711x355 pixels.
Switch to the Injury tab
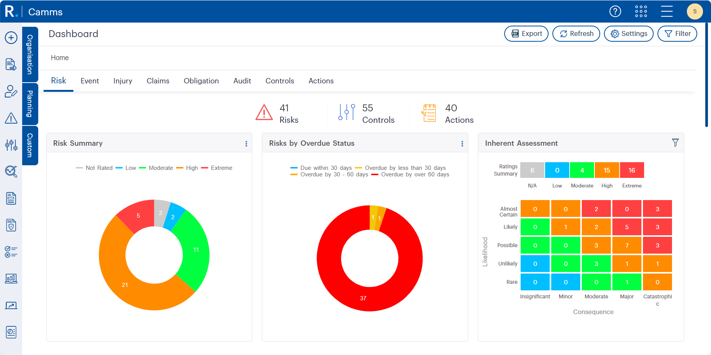pos(123,81)
